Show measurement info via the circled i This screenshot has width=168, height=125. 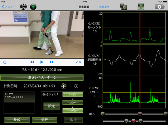coord(76,86)
